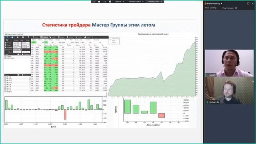Change the View Everyone layout selector
This screenshot has width=256, height=144.
pyautogui.click(x=230, y=8)
